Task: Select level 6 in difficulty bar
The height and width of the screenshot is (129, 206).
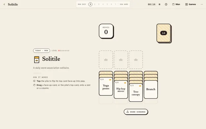Action: (x=111, y=4)
